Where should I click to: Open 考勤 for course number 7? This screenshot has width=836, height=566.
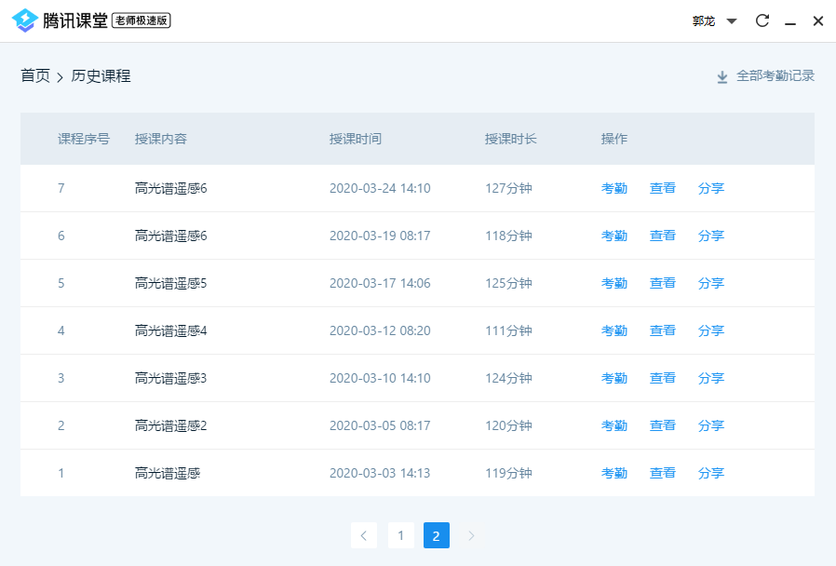point(614,188)
